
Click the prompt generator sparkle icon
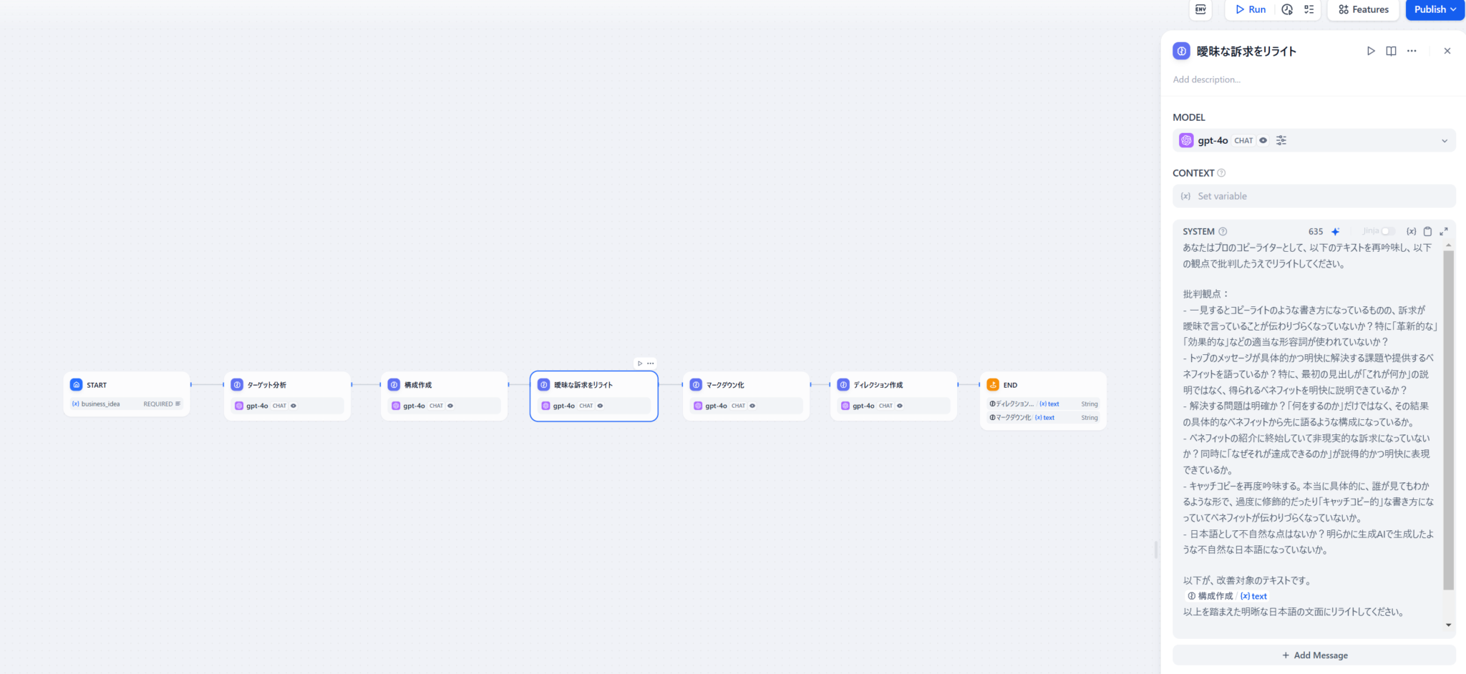tap(1335, 232)
